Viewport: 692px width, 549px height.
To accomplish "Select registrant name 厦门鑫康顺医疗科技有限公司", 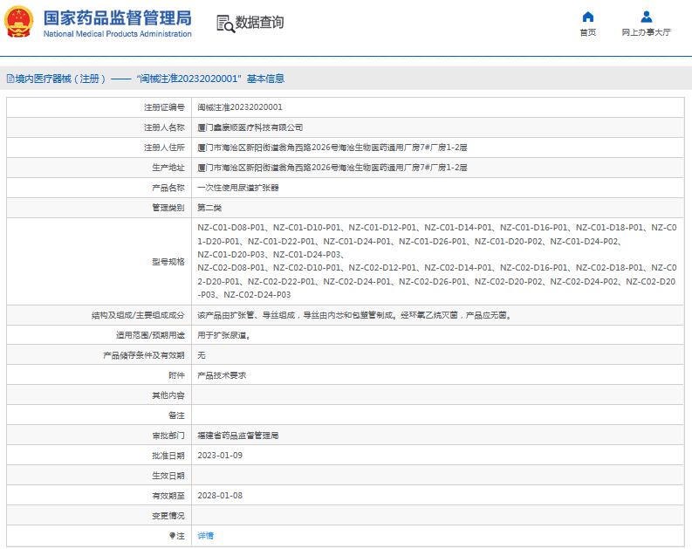I will pyautogui.click(x=250, y=127).
